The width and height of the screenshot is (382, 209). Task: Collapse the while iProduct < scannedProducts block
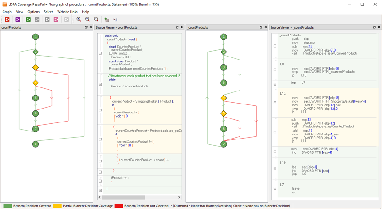pyautogui.click(x=100, y=84)
